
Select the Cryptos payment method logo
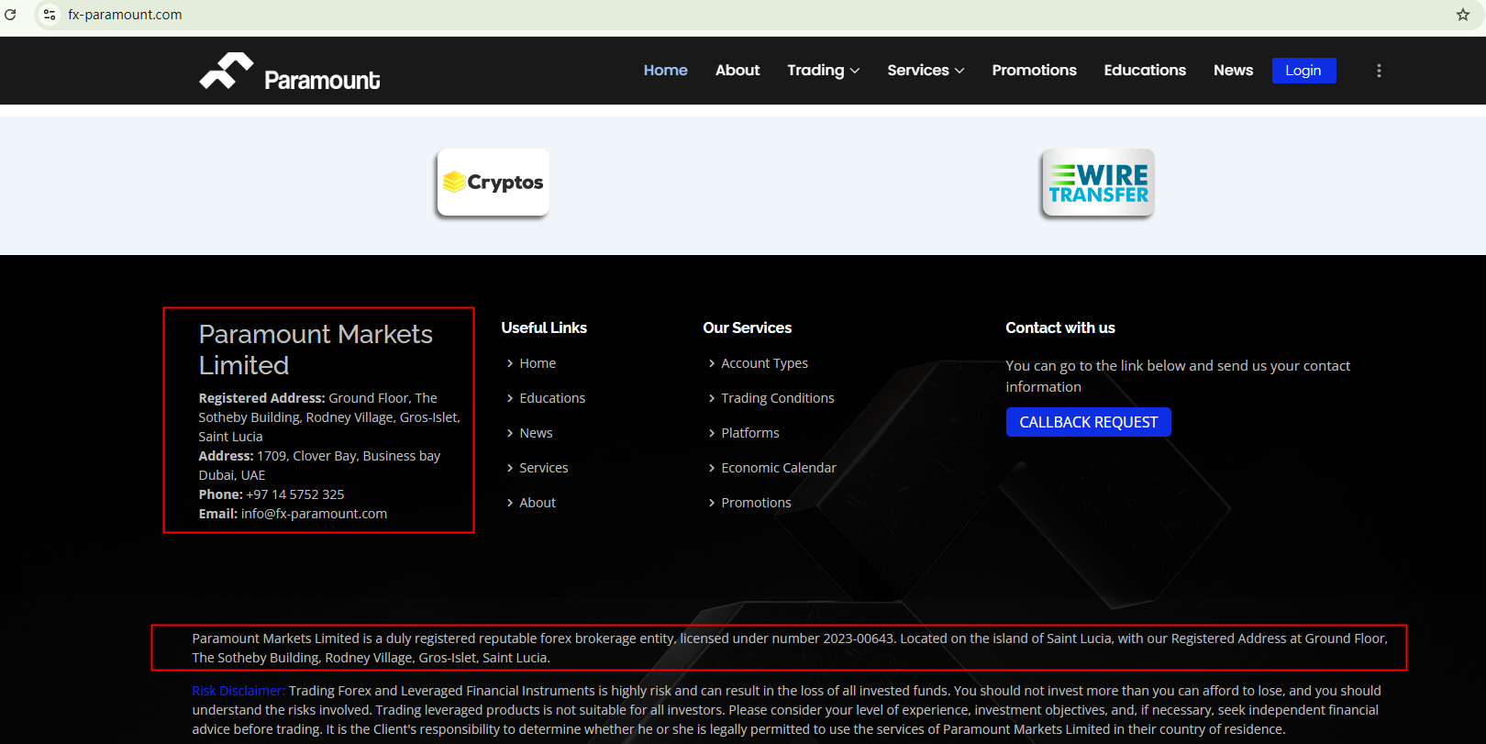point(493,183)
